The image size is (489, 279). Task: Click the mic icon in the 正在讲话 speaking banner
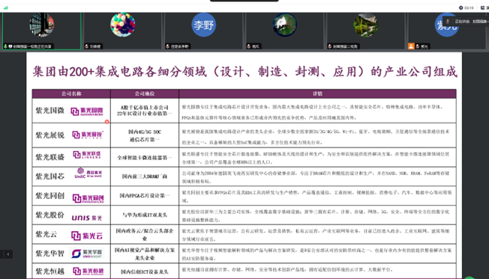click(448, 22)
